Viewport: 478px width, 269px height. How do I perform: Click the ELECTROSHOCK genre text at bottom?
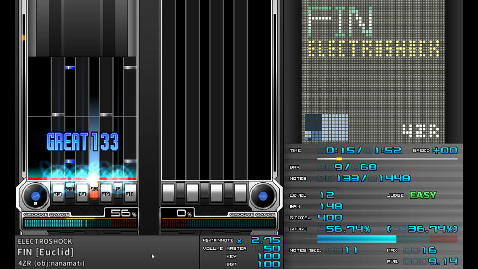pyautogui.click(x=45, y=242)
